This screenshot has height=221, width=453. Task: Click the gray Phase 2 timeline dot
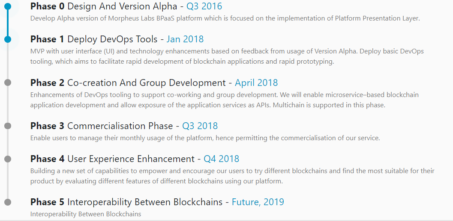coord(7,83)
